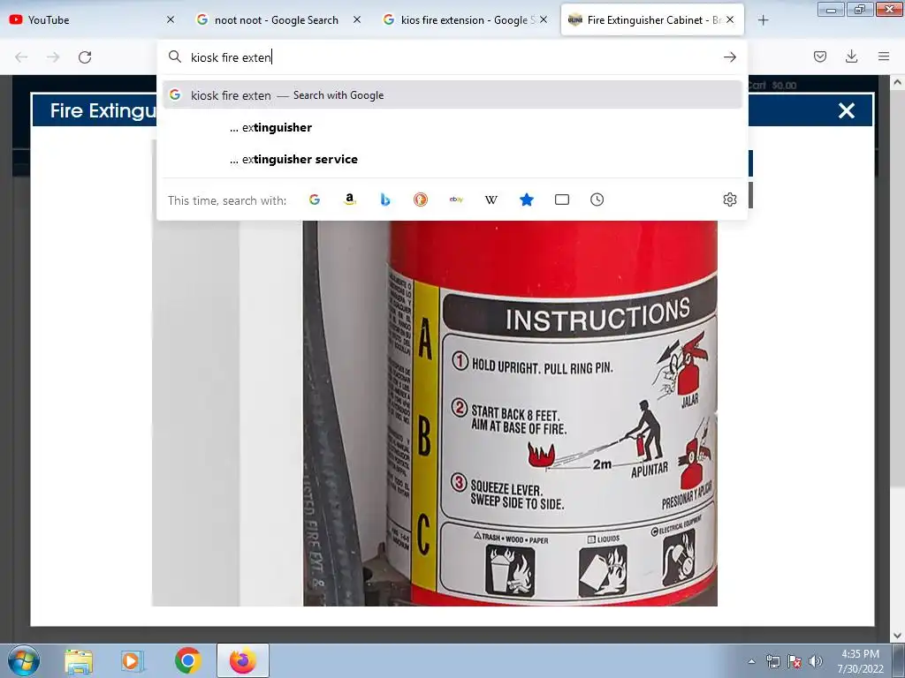The image size is (905, 678).
Task: Open the clock showing 4:35 PM
Action: pos(860,661)
